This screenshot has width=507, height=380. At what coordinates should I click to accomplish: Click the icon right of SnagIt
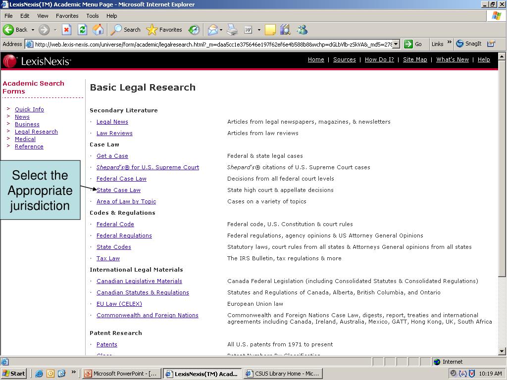pyautogui.click(x=491, y=44)
